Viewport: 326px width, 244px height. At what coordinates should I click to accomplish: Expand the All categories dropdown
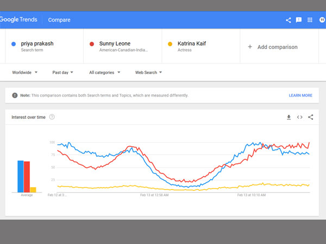coord(104,72)
